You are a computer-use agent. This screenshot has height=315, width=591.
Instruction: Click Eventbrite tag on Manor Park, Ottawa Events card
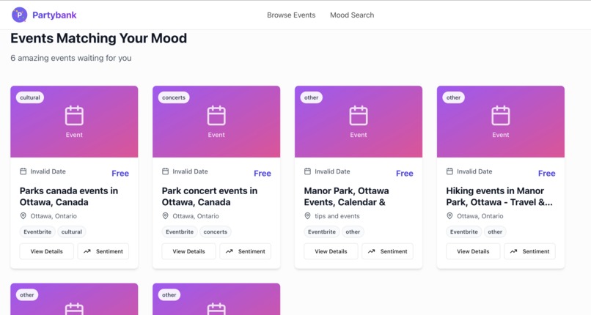321,231
